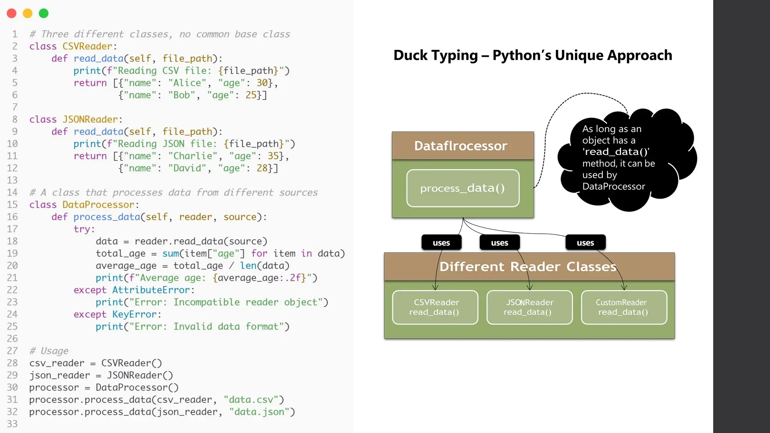770x433 pixels.
Task: Click 'data = reader.read_data(source)' line
Action: 182,241
